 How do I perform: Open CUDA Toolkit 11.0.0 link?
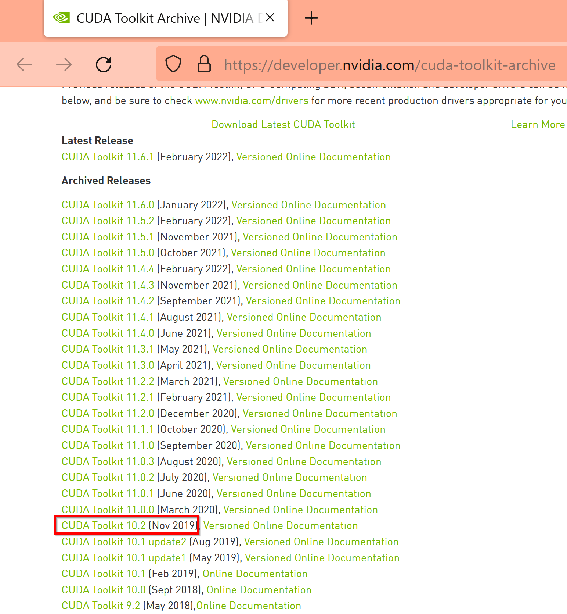(x=108, y=510)
